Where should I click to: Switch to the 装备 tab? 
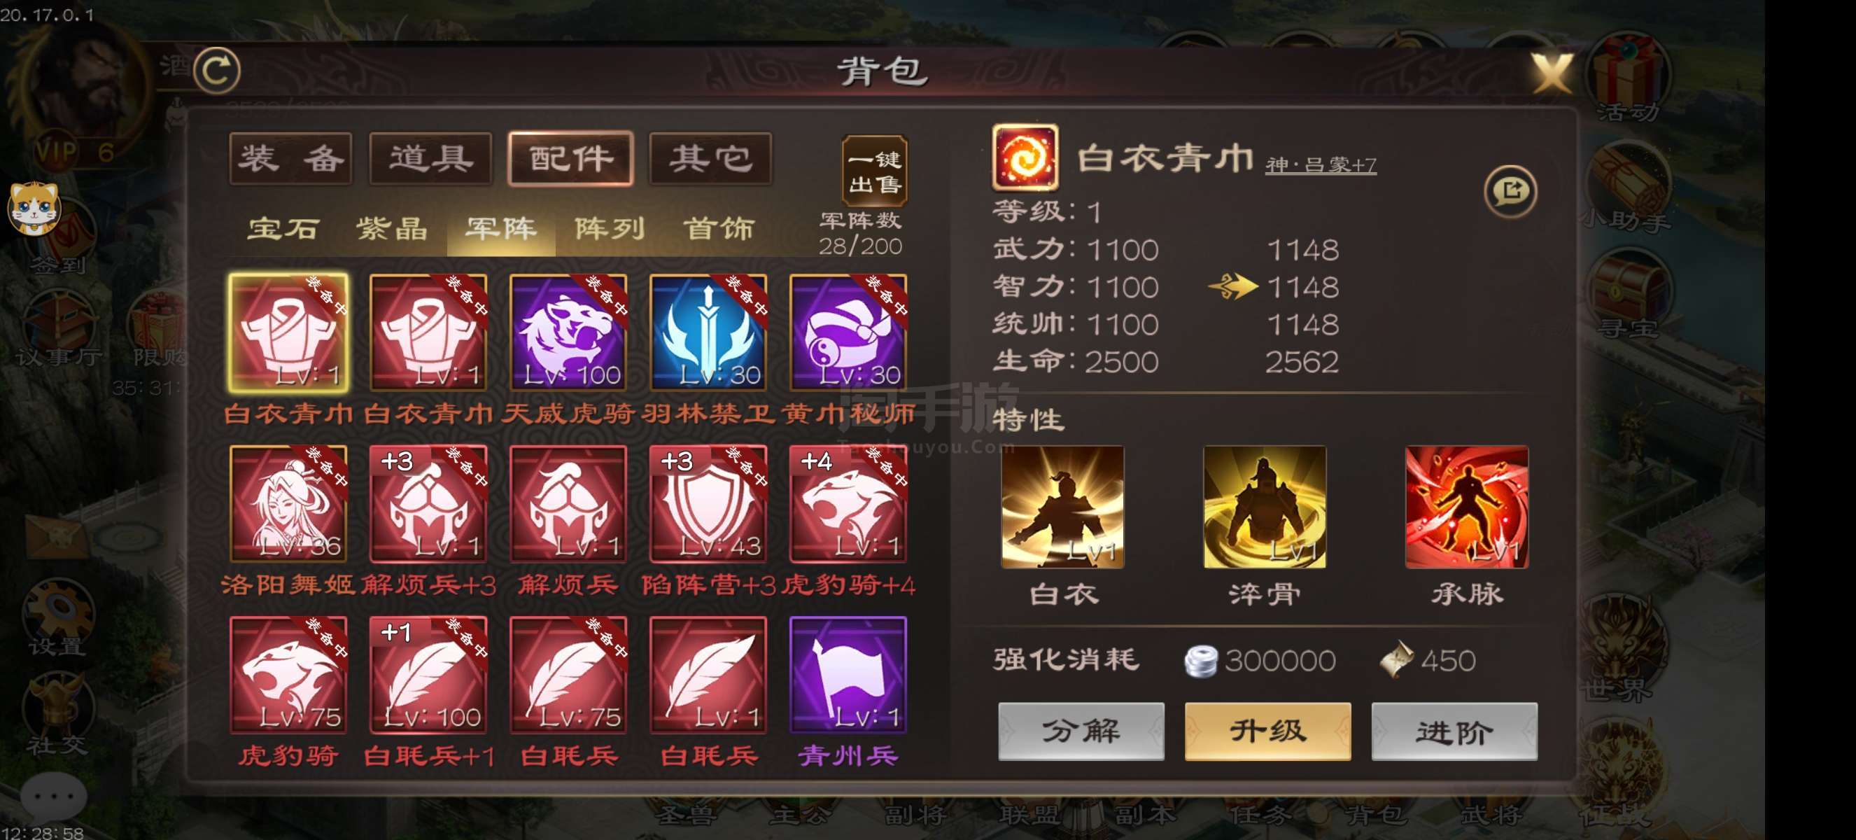[x=290, y=158]
